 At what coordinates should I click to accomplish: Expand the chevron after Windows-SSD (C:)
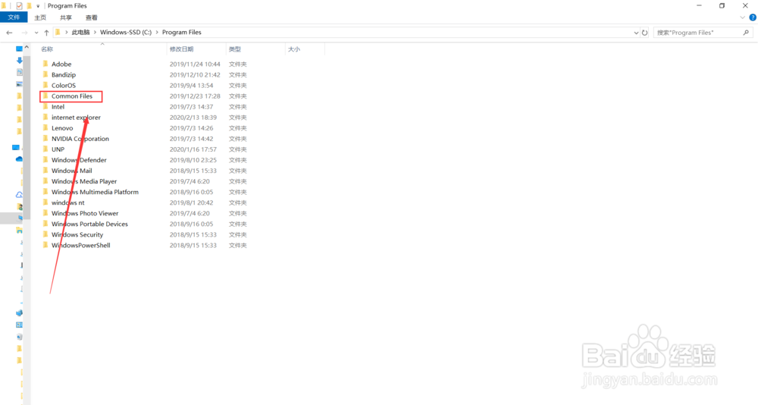pos(157,33)
